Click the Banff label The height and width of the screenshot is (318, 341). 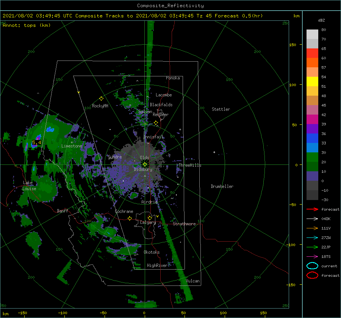[63, 211]
